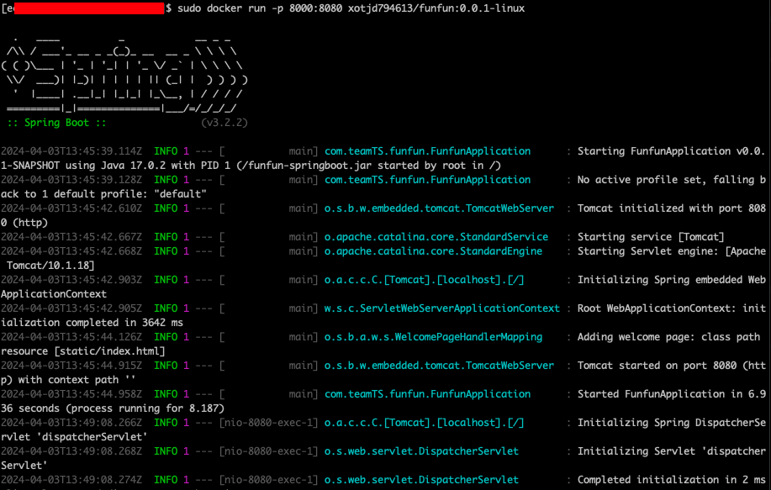Screen dimensions: 771x490
Task: Click timestamp '2024-04-03T13:45:44.958Z'
Action: coord(71,393)
